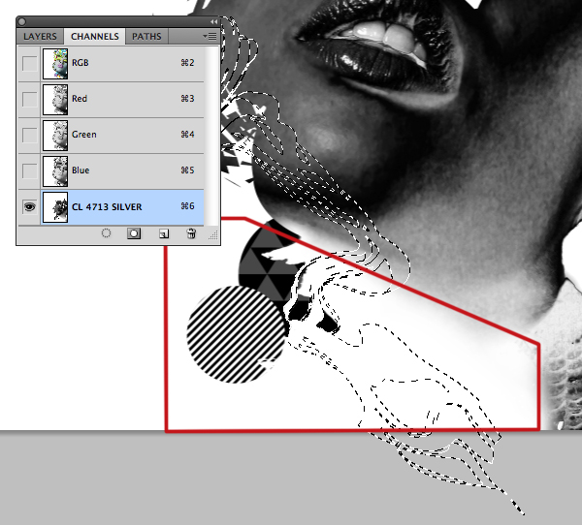Screen dimensions: 582x525
Task: Click the Red channel thumbnail
Action: (x=55, y=100)
